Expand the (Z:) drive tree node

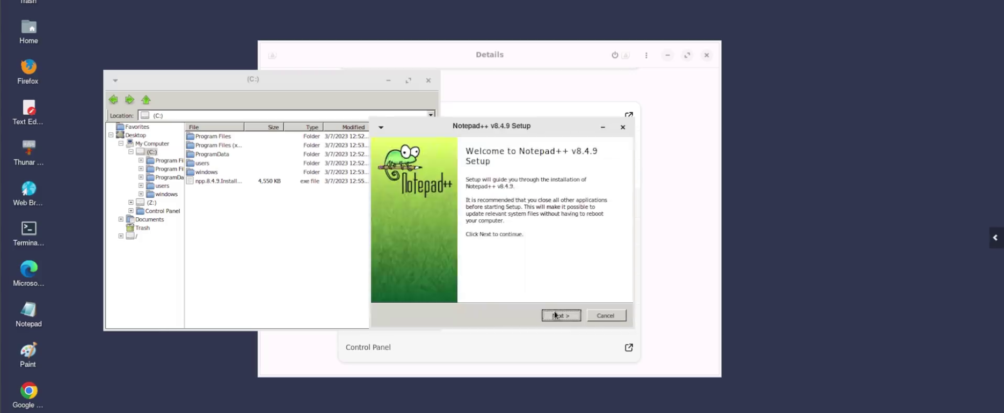131,203
